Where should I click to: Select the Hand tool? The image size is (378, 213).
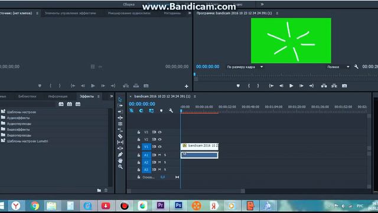120,160
